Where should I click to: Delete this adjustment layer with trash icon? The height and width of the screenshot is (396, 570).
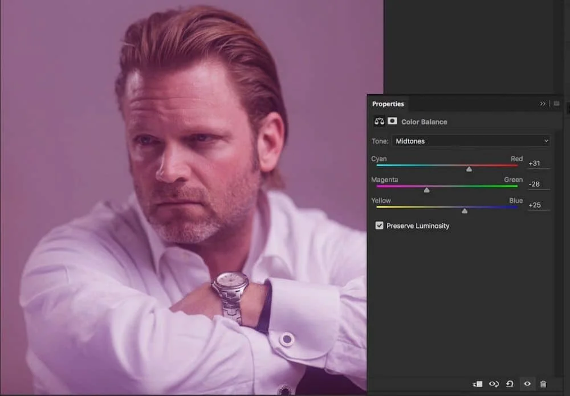543,385
